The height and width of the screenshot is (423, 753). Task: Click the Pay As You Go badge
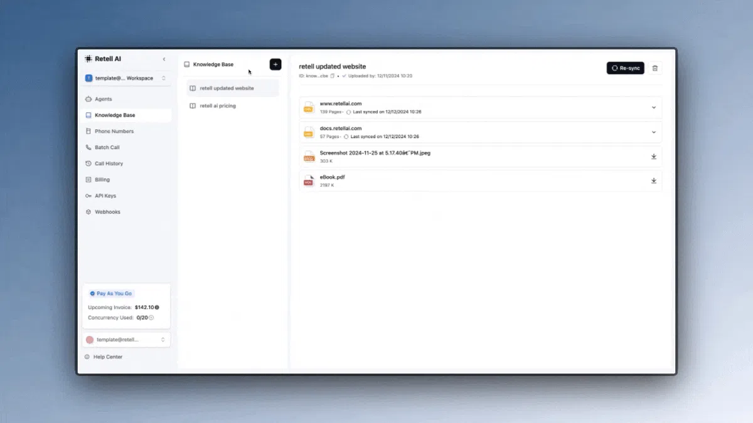(x=111, y=293)
